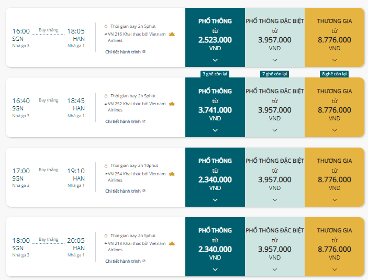Expand Phổ Thông Đặc Biệt fare for the 17:00 flight
The width and height of the screenshot is (368, 280).
(275, 200)
